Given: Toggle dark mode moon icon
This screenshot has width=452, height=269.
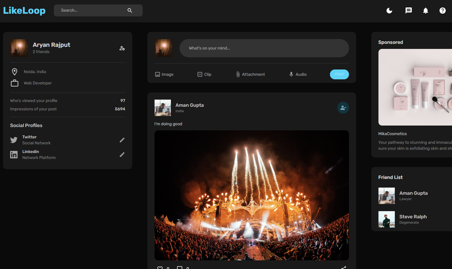Looking at the screenshot, I should (x=389, y=11).
